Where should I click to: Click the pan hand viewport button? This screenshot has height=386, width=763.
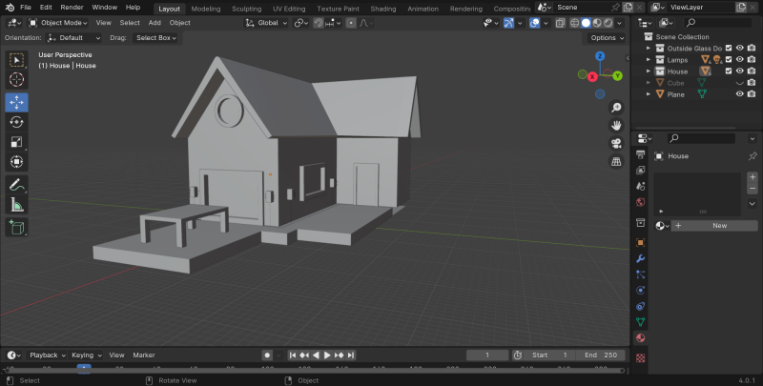click(616, 126)
